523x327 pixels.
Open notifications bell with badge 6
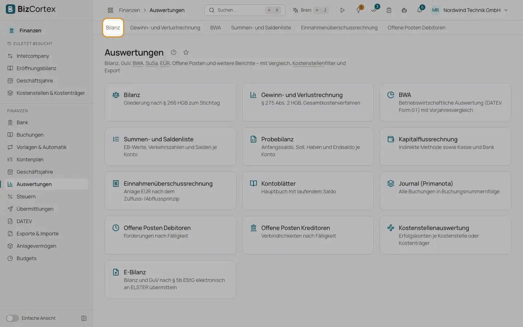(419, 10)
